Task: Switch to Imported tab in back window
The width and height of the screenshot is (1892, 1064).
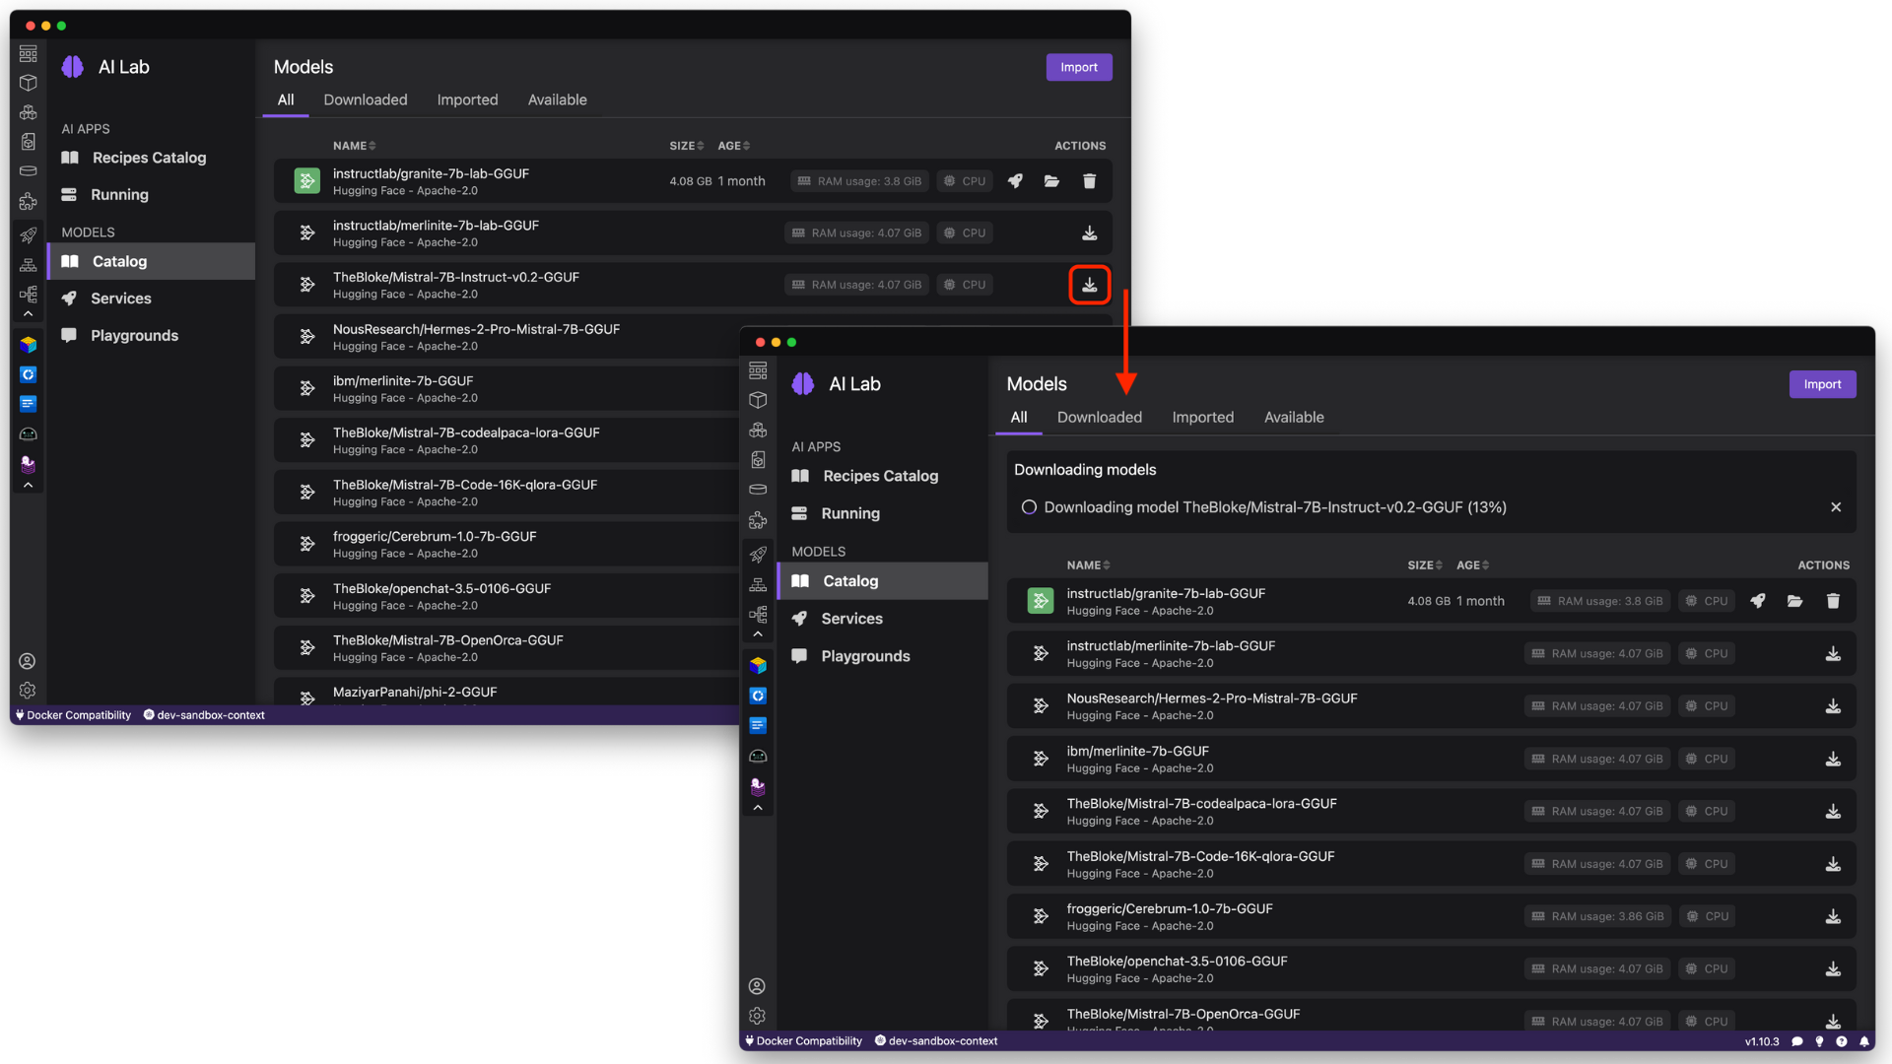Action: coord(467,100)
